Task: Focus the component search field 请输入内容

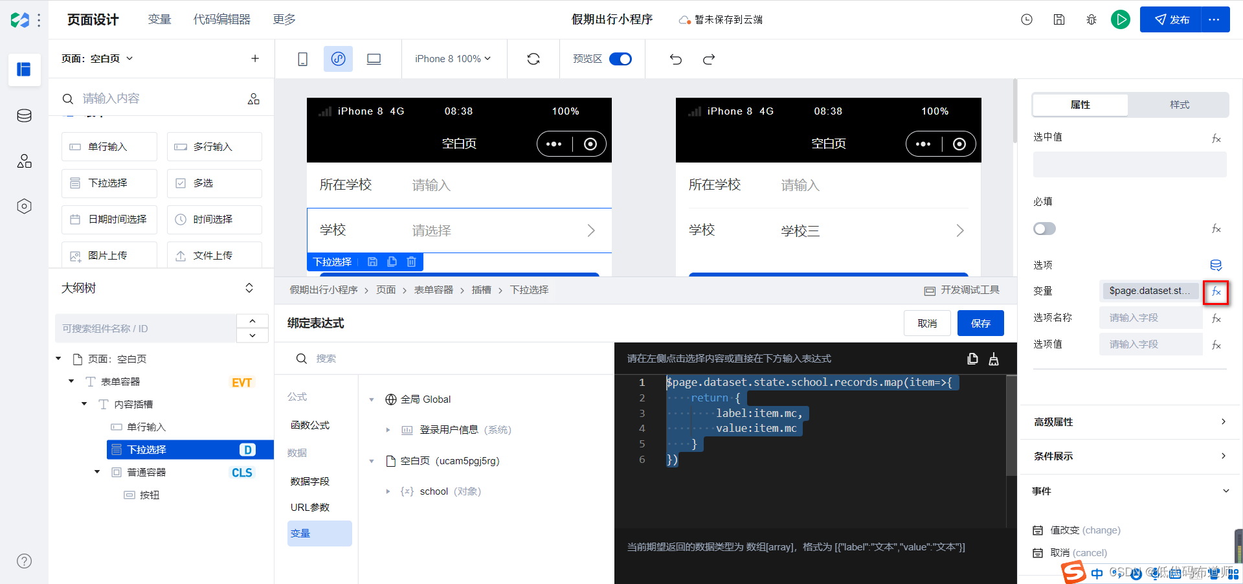Action: click(152, 98)
